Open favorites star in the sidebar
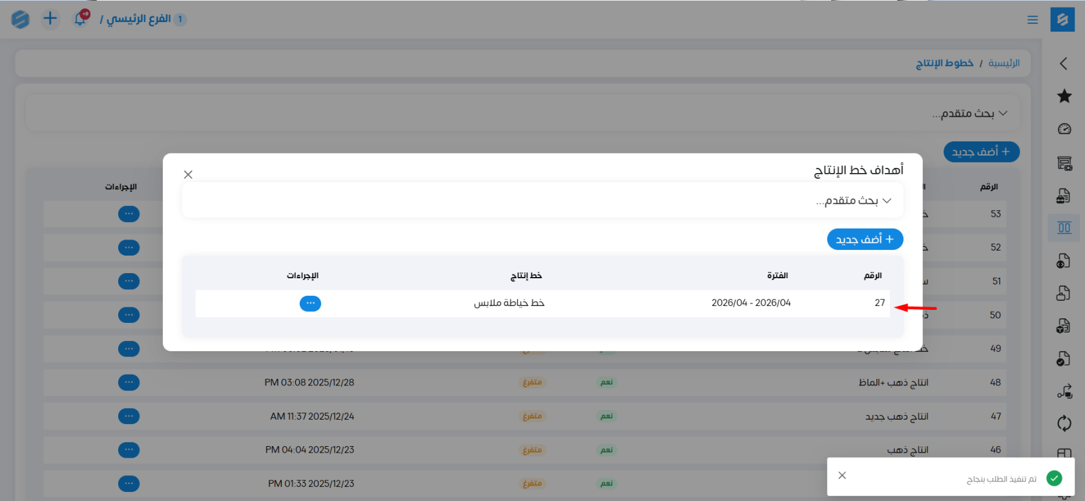 (1064, 96)
